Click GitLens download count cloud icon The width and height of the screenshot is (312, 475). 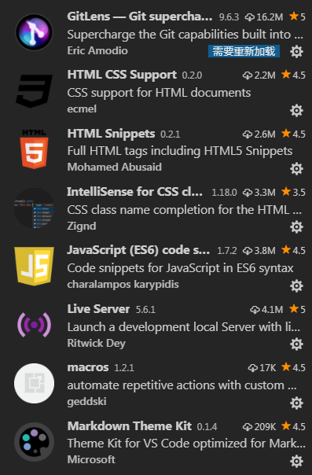(250, 17)
